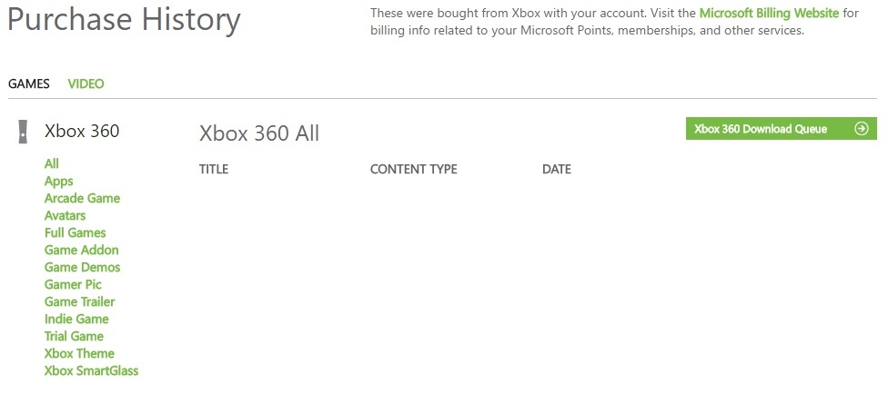This screenshot has width=888, height=394.
Task: Filter by Game Demos
Action: coord(83,267)
